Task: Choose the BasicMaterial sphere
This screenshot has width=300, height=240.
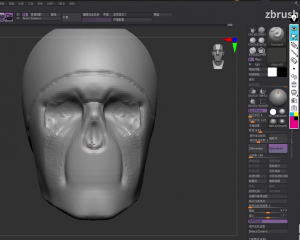Action: pos(282,112)
